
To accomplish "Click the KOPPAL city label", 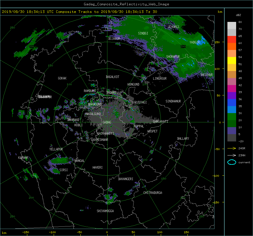I will pos(139,126).
